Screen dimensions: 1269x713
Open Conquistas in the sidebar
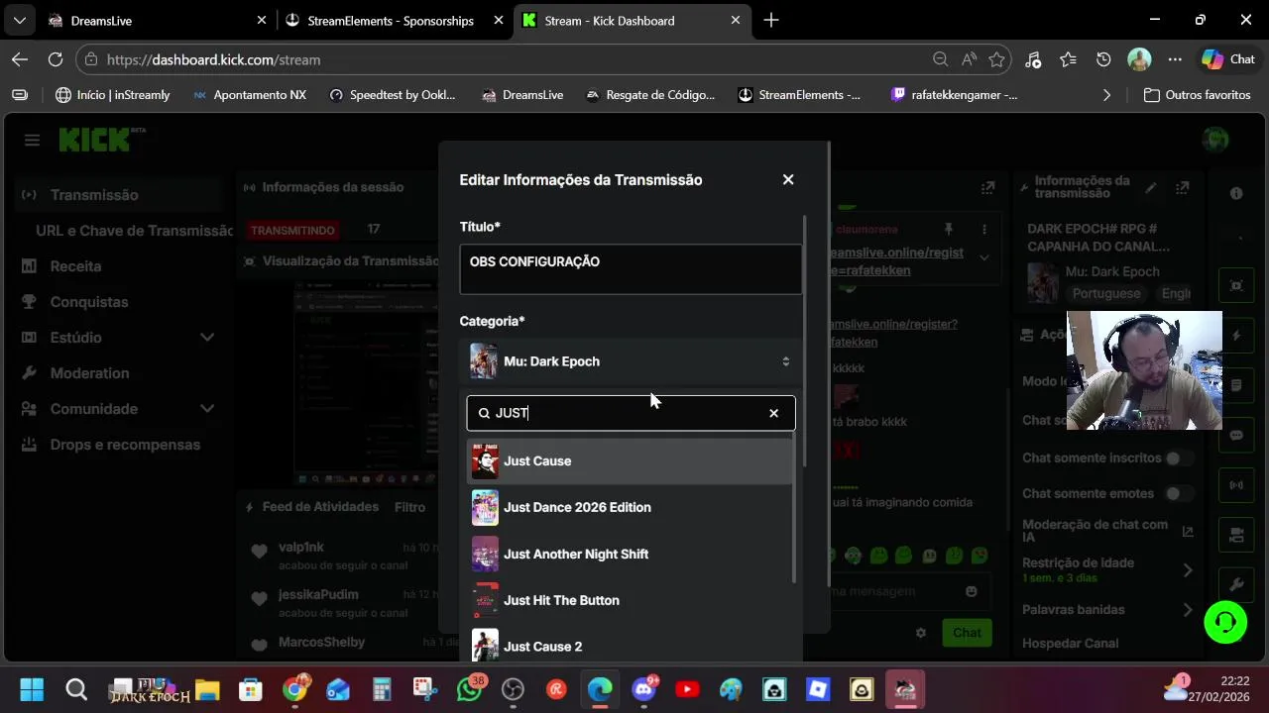click(89, 302)
